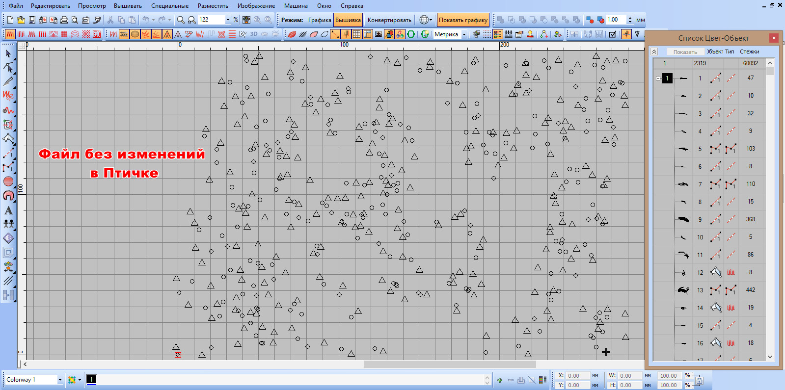
Task: Select the red horseshoe shape tool
Action: tap(8, 196)
